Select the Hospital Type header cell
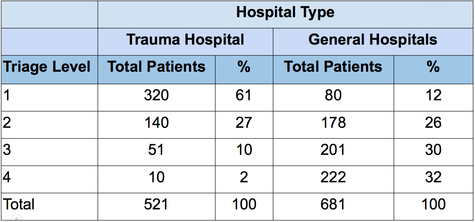475x222 pixels. pyautogui.click(x=285, y=13)
